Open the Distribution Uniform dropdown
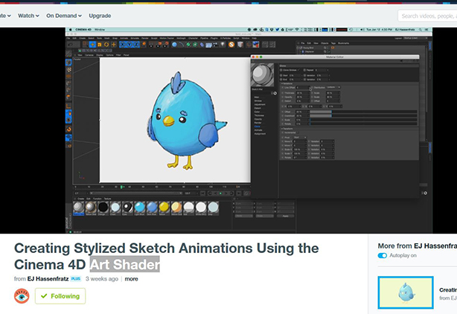Image resolution: width=457 pixels, height=314 pixels. click(333, 87)
